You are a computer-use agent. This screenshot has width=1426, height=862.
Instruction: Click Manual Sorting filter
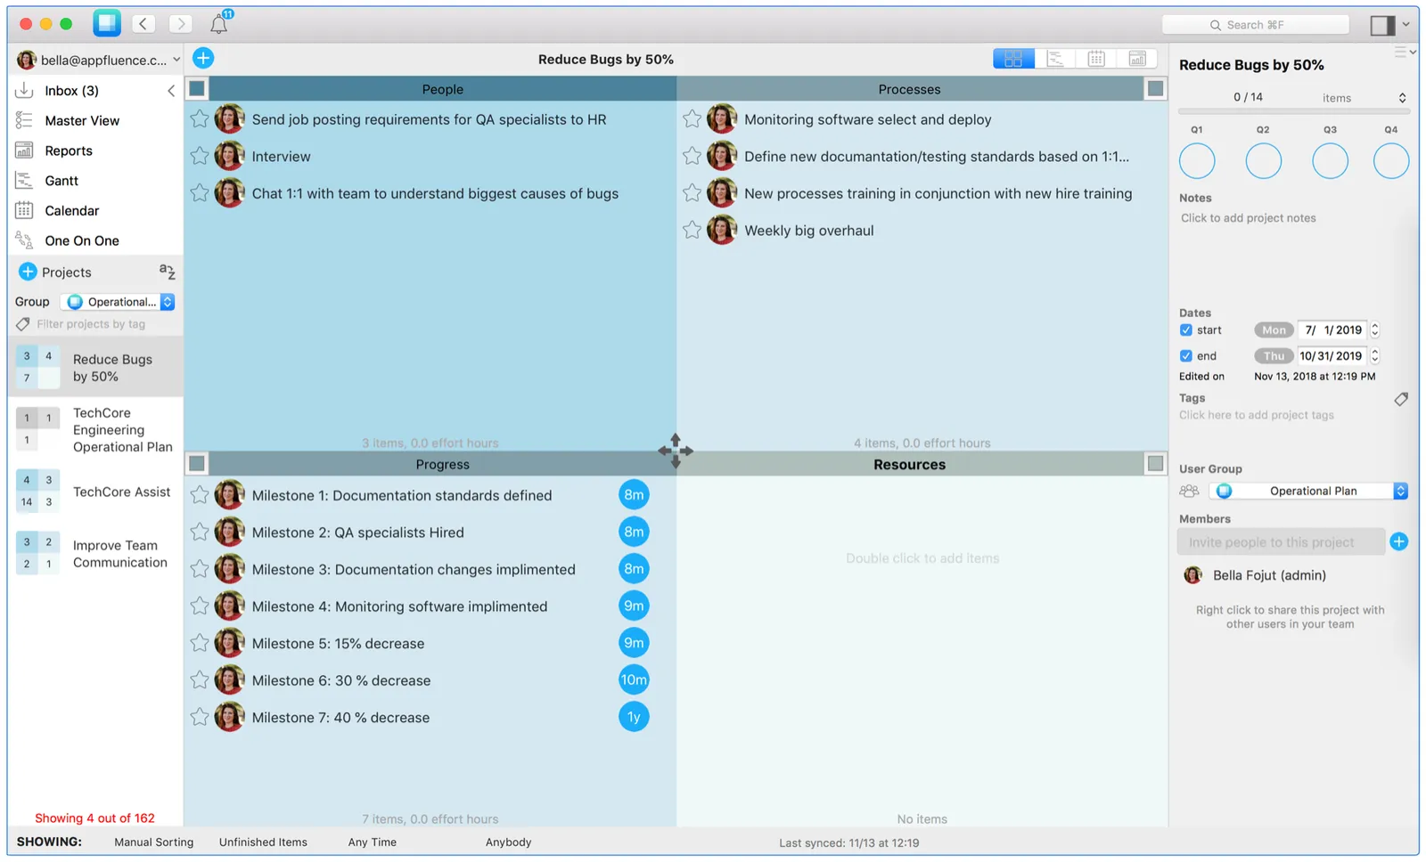tap(153, 842)
